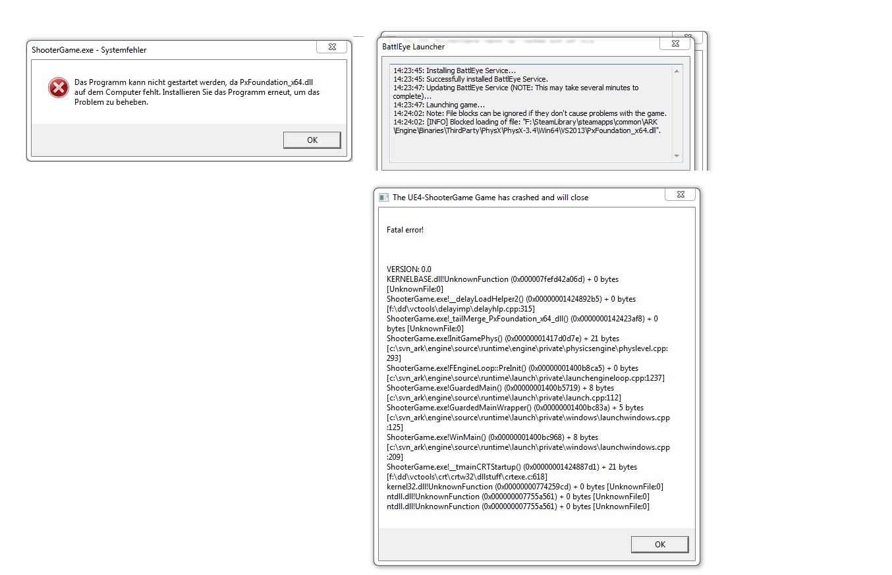Confirm OK in the Systemfehler error dialog
This screenshot has height=575, width=892.
click(312, 140)
